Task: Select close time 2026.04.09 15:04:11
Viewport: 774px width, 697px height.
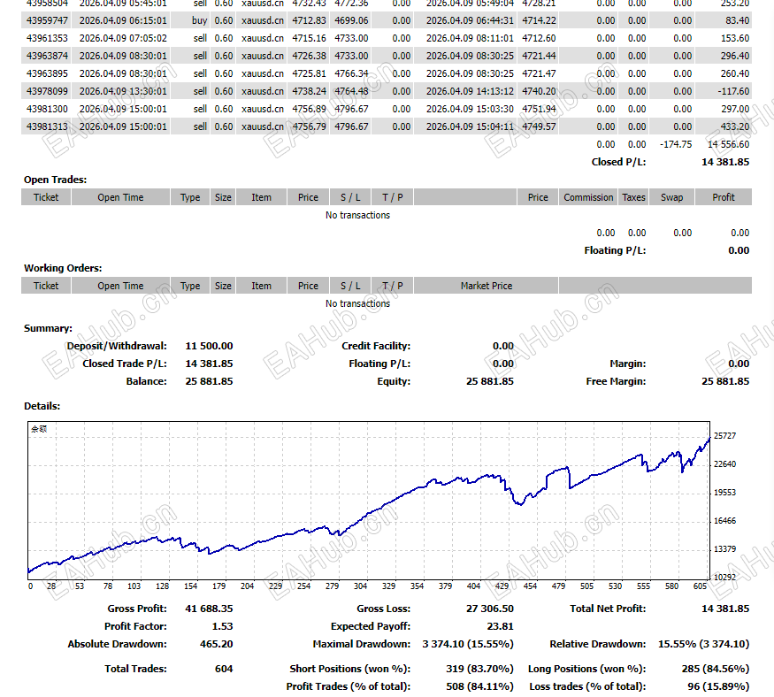Action: click(x=470, y=126)
